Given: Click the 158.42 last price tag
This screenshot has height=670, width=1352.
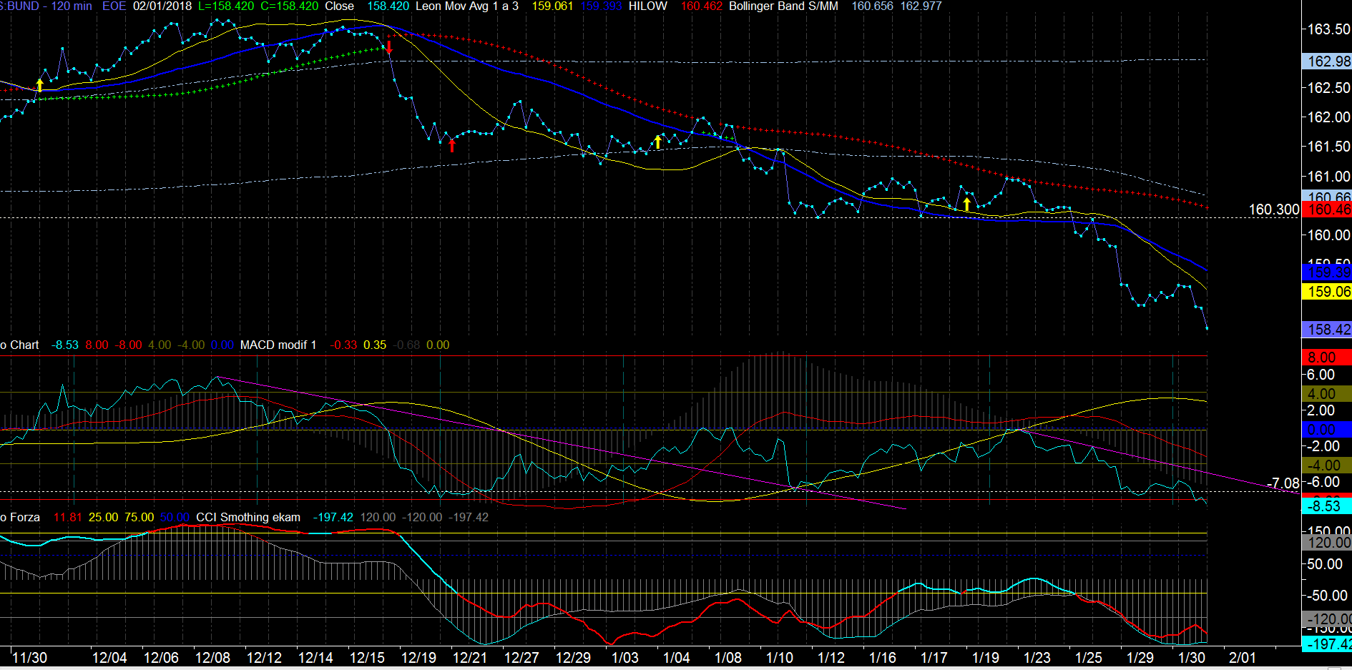Looking at the screenshot, I should [1327, 330].
